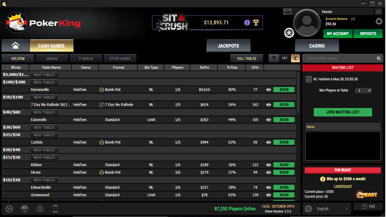Spectate the Carlisle table with eye icon

[x=269, y=142]
